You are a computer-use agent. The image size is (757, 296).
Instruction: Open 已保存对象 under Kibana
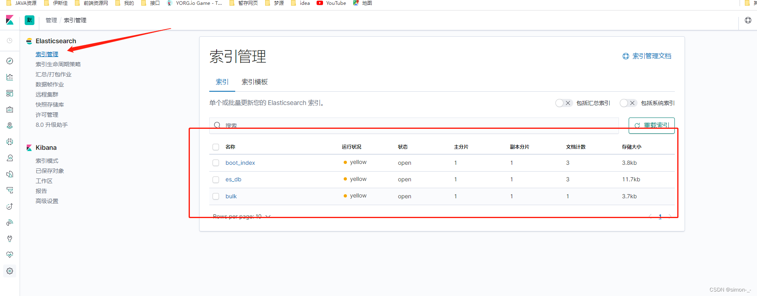coord(50,171)
